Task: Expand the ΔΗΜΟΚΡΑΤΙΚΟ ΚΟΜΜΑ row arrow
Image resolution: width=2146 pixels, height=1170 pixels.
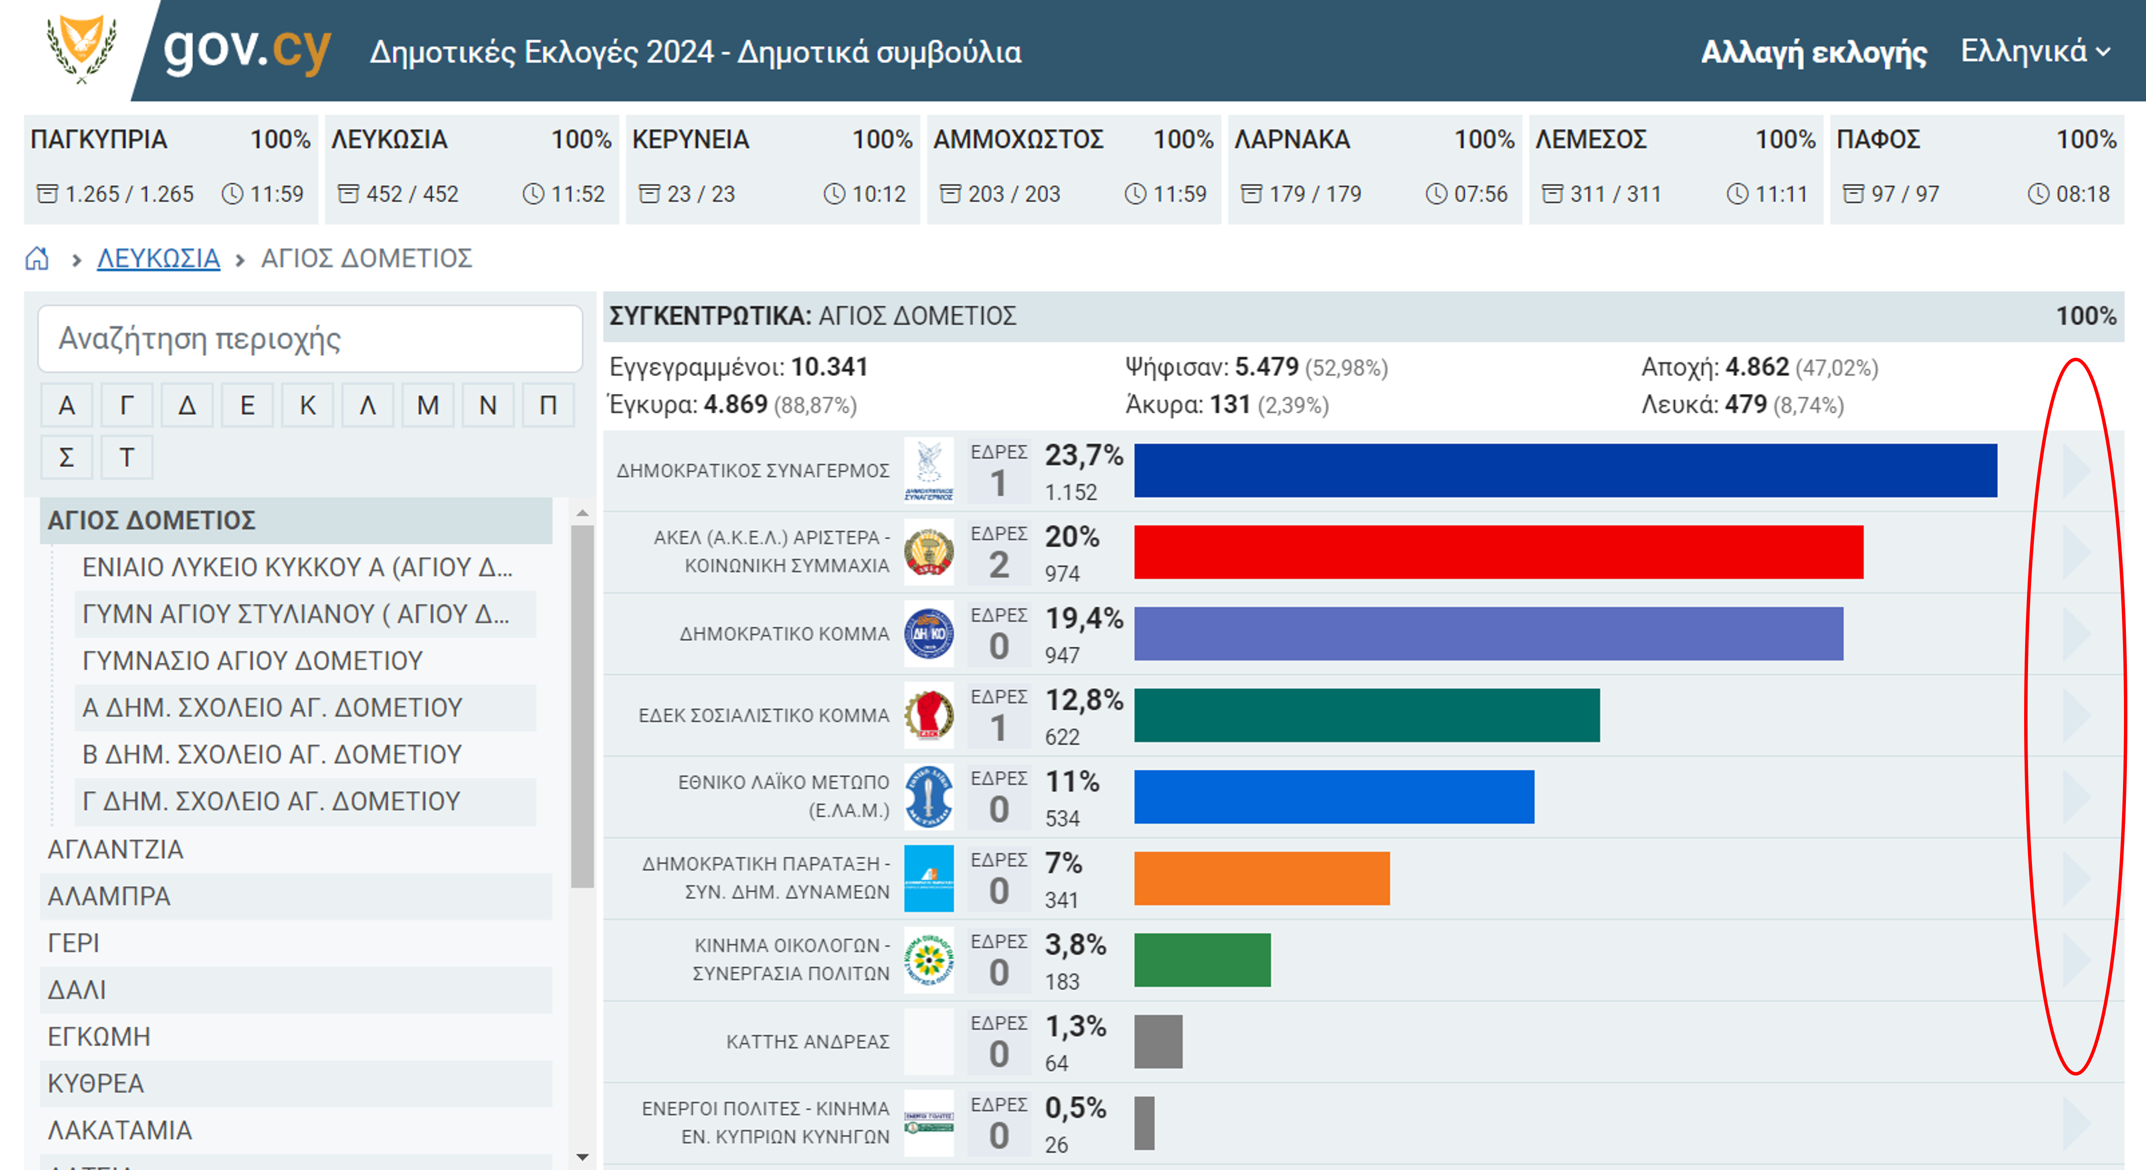Action: click(2076, 634)
